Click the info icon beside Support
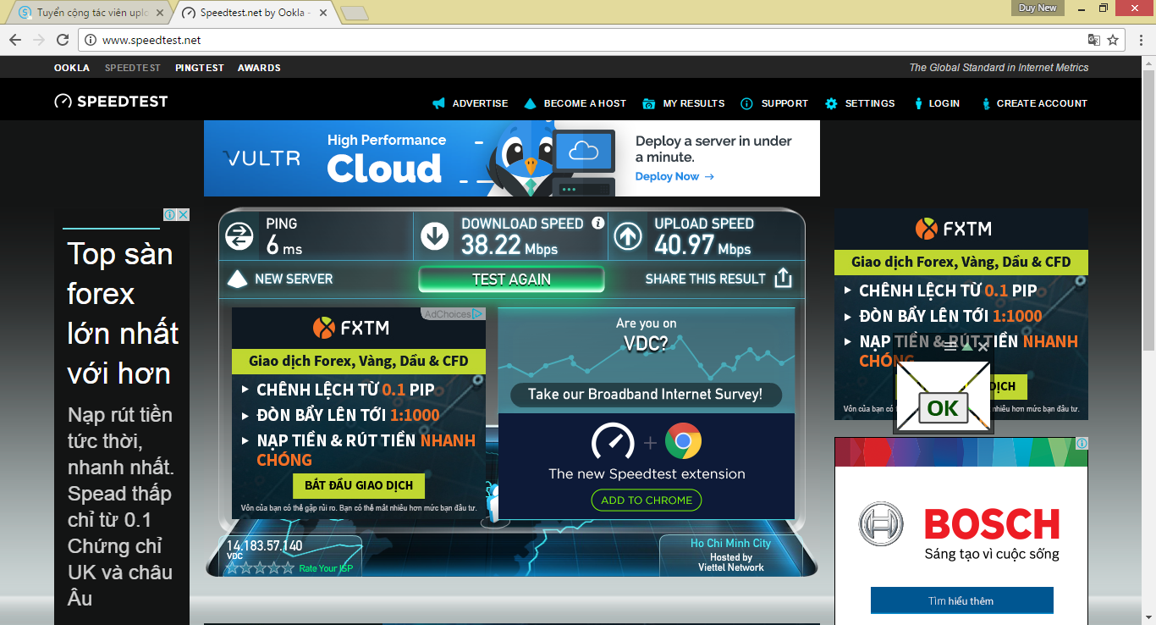The image size is (1156, 625). 746,103
